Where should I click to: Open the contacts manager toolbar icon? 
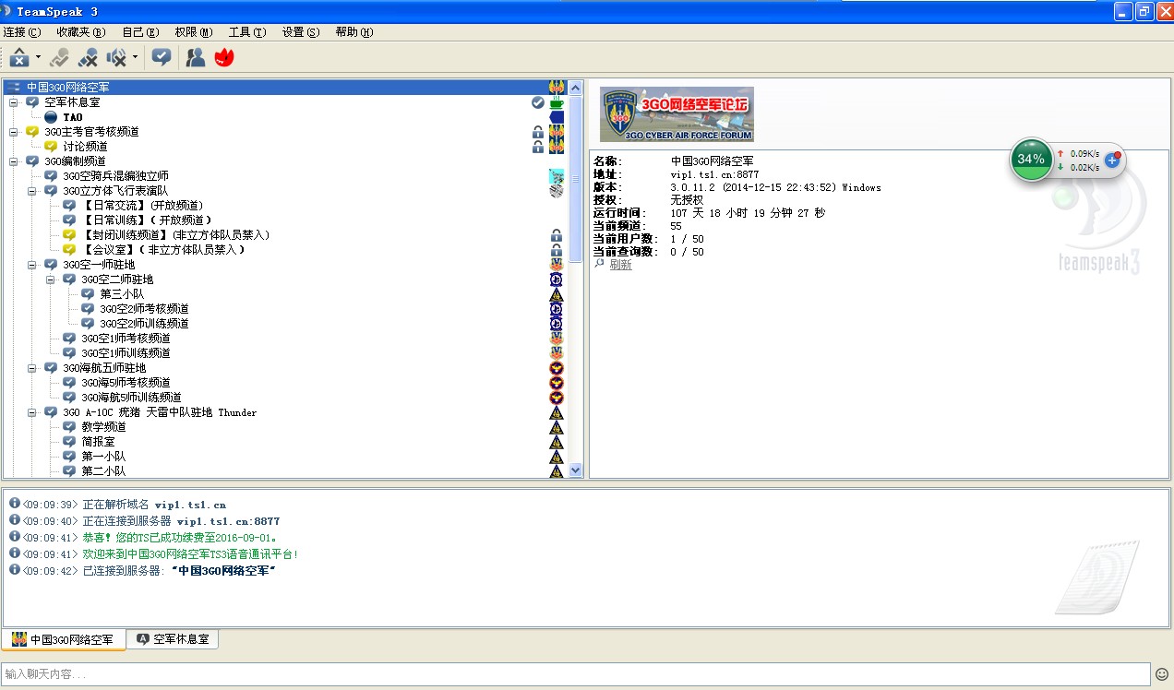[x=196, y=57]
